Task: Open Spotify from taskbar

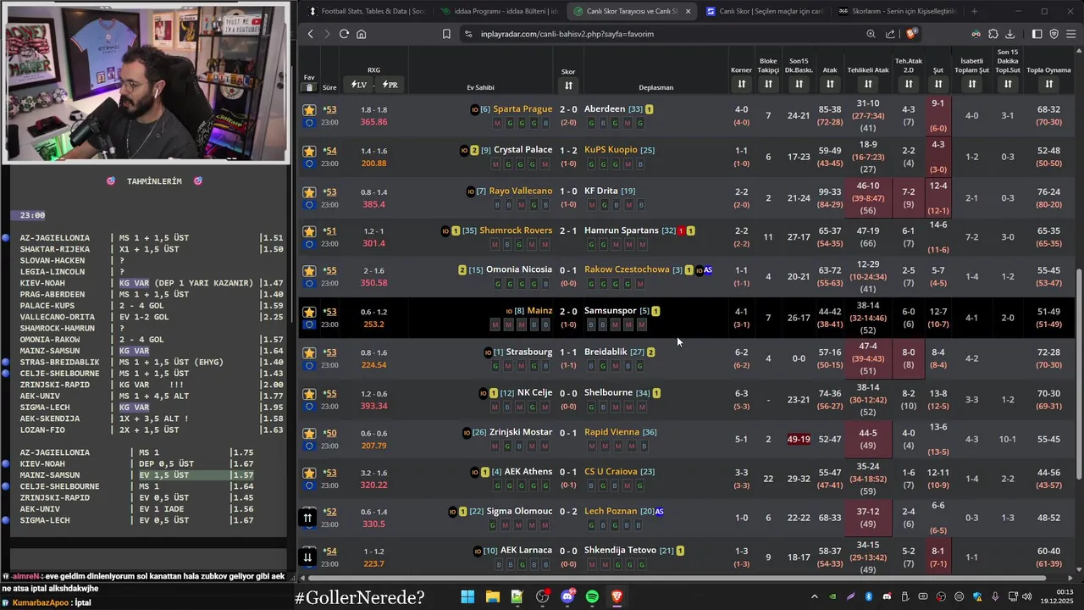Action: click(592, 597)
